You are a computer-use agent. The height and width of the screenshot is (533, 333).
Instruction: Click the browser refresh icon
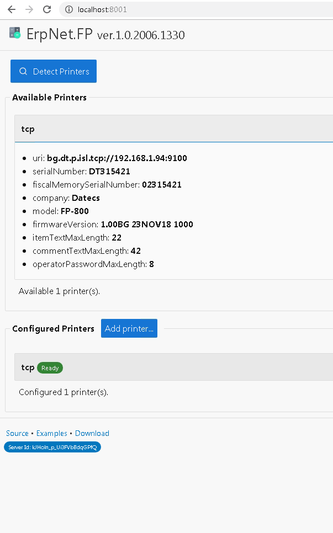[x=47, y=9]
